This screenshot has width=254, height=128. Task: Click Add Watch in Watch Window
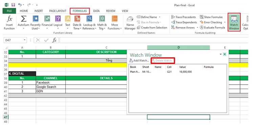point(139,61)
